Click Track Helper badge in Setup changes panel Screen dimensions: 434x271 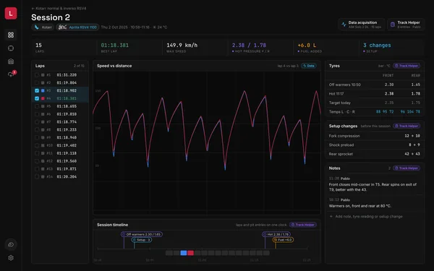[407, 126]
